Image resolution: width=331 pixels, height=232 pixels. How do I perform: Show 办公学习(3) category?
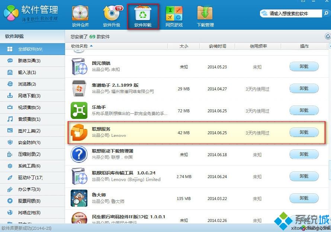pyautogui.click(x=32, y=189)
